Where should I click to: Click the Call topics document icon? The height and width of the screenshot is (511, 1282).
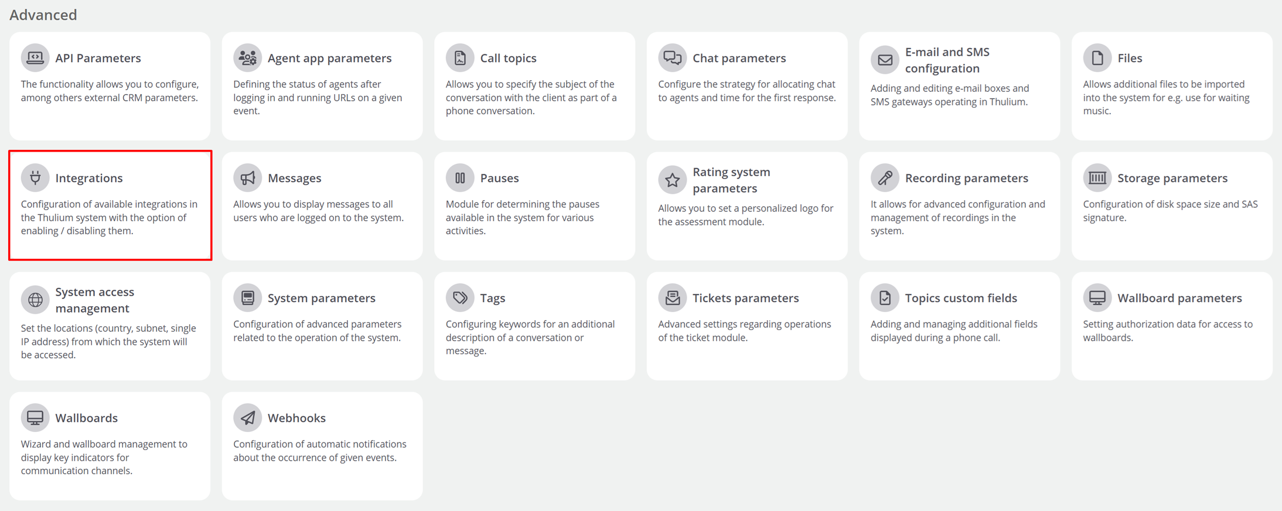coord(460,58)
